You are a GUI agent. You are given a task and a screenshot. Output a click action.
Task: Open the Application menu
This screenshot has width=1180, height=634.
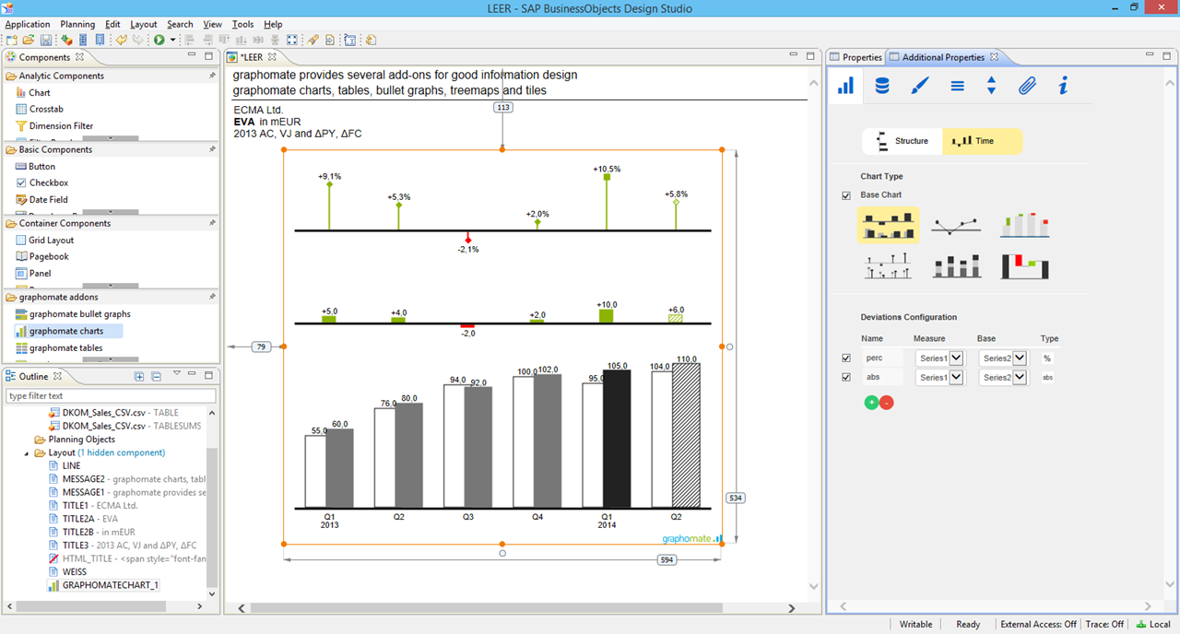28,24
